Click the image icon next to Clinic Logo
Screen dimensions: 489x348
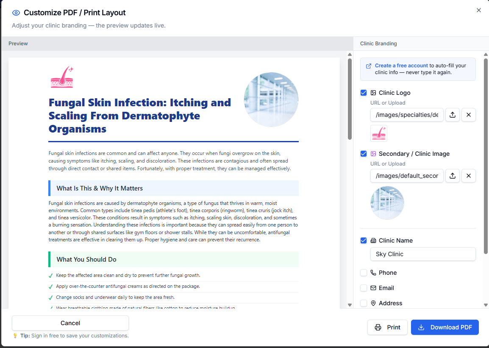pos(373,93)
